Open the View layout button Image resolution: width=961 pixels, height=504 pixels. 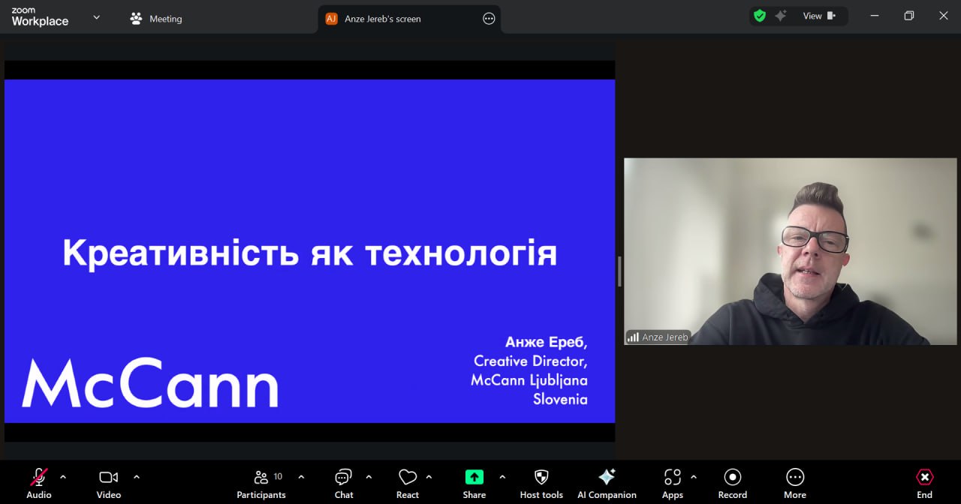pyautogui.click(x=818, y=16)
